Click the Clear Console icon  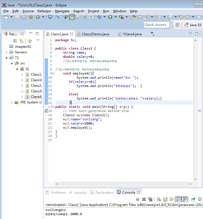tap(159, 199)
